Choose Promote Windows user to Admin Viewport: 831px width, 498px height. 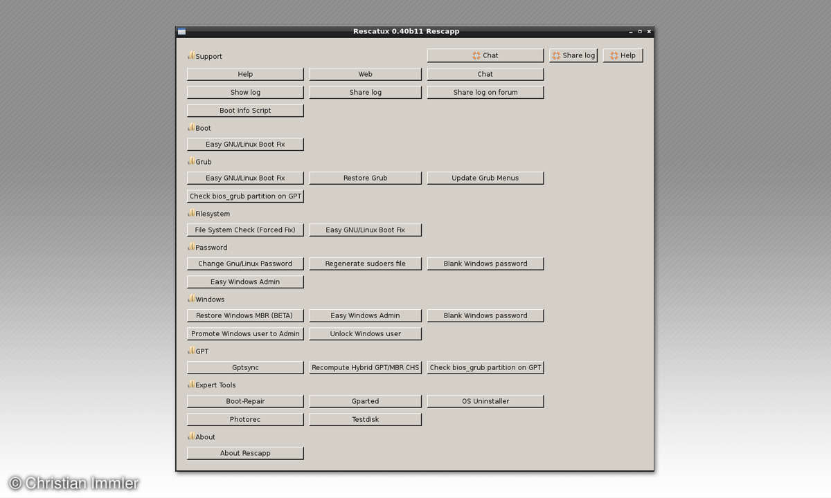[245, 333]
